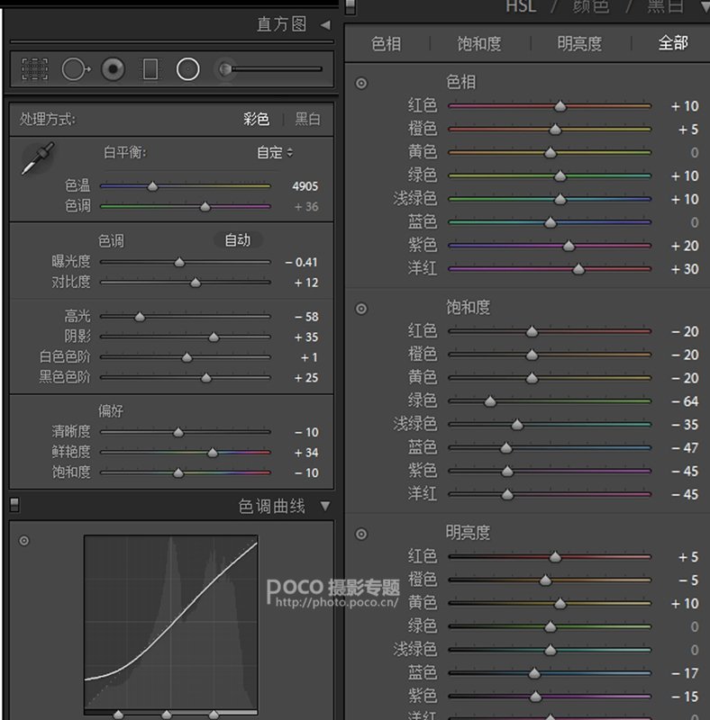Screen dimensions: 710x720
Task: Select the Red Eye Correction tool
Action: point(113,69)
